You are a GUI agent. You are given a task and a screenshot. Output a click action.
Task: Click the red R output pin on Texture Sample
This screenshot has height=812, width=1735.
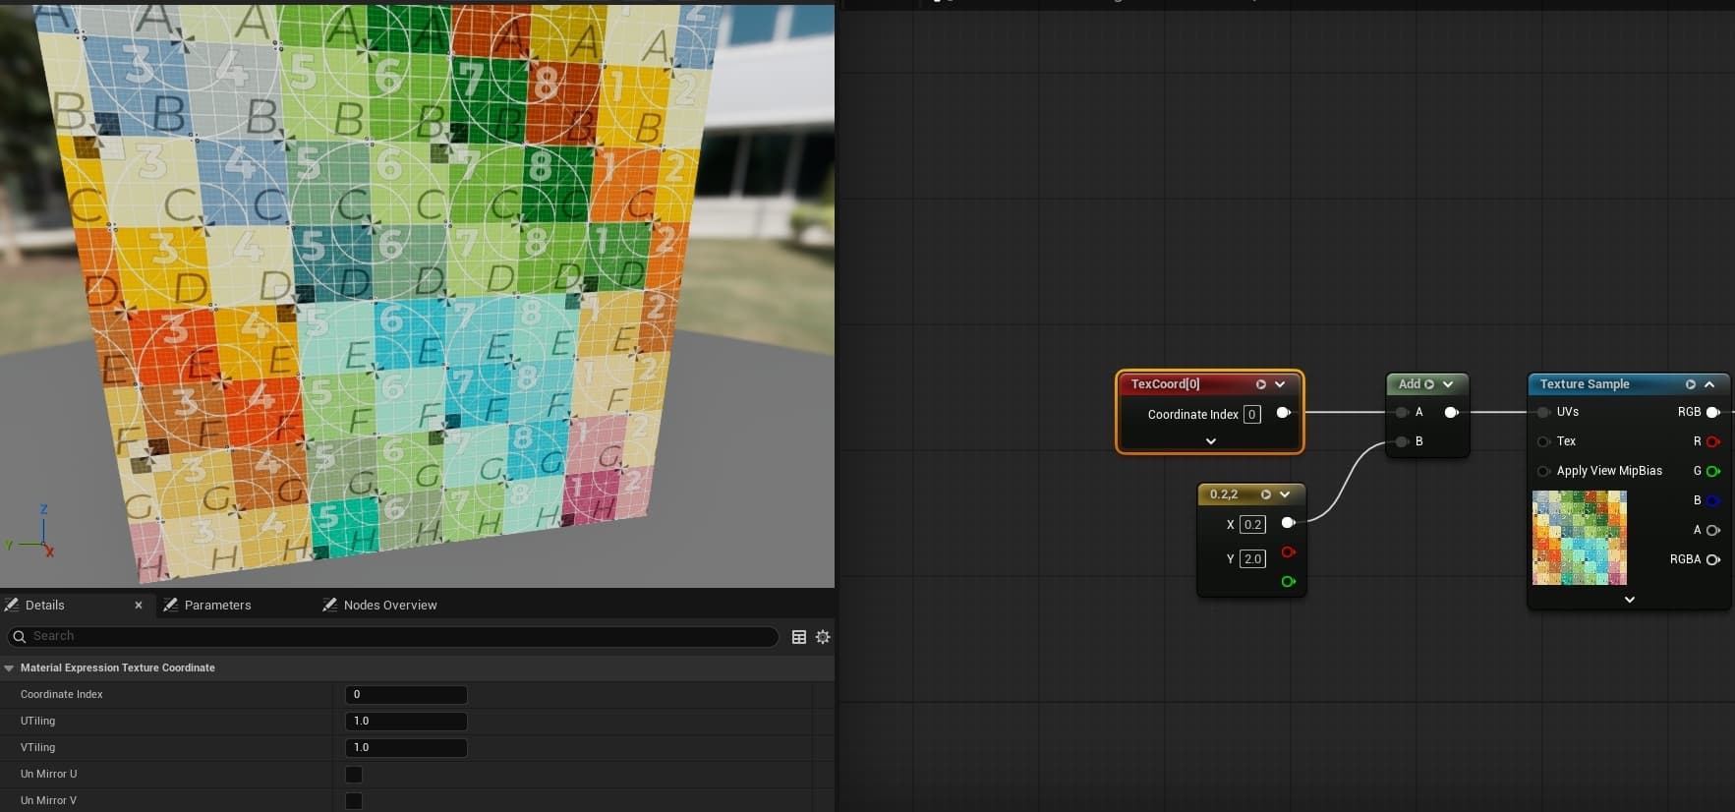pyautogui.click(x=1713, y=441)
